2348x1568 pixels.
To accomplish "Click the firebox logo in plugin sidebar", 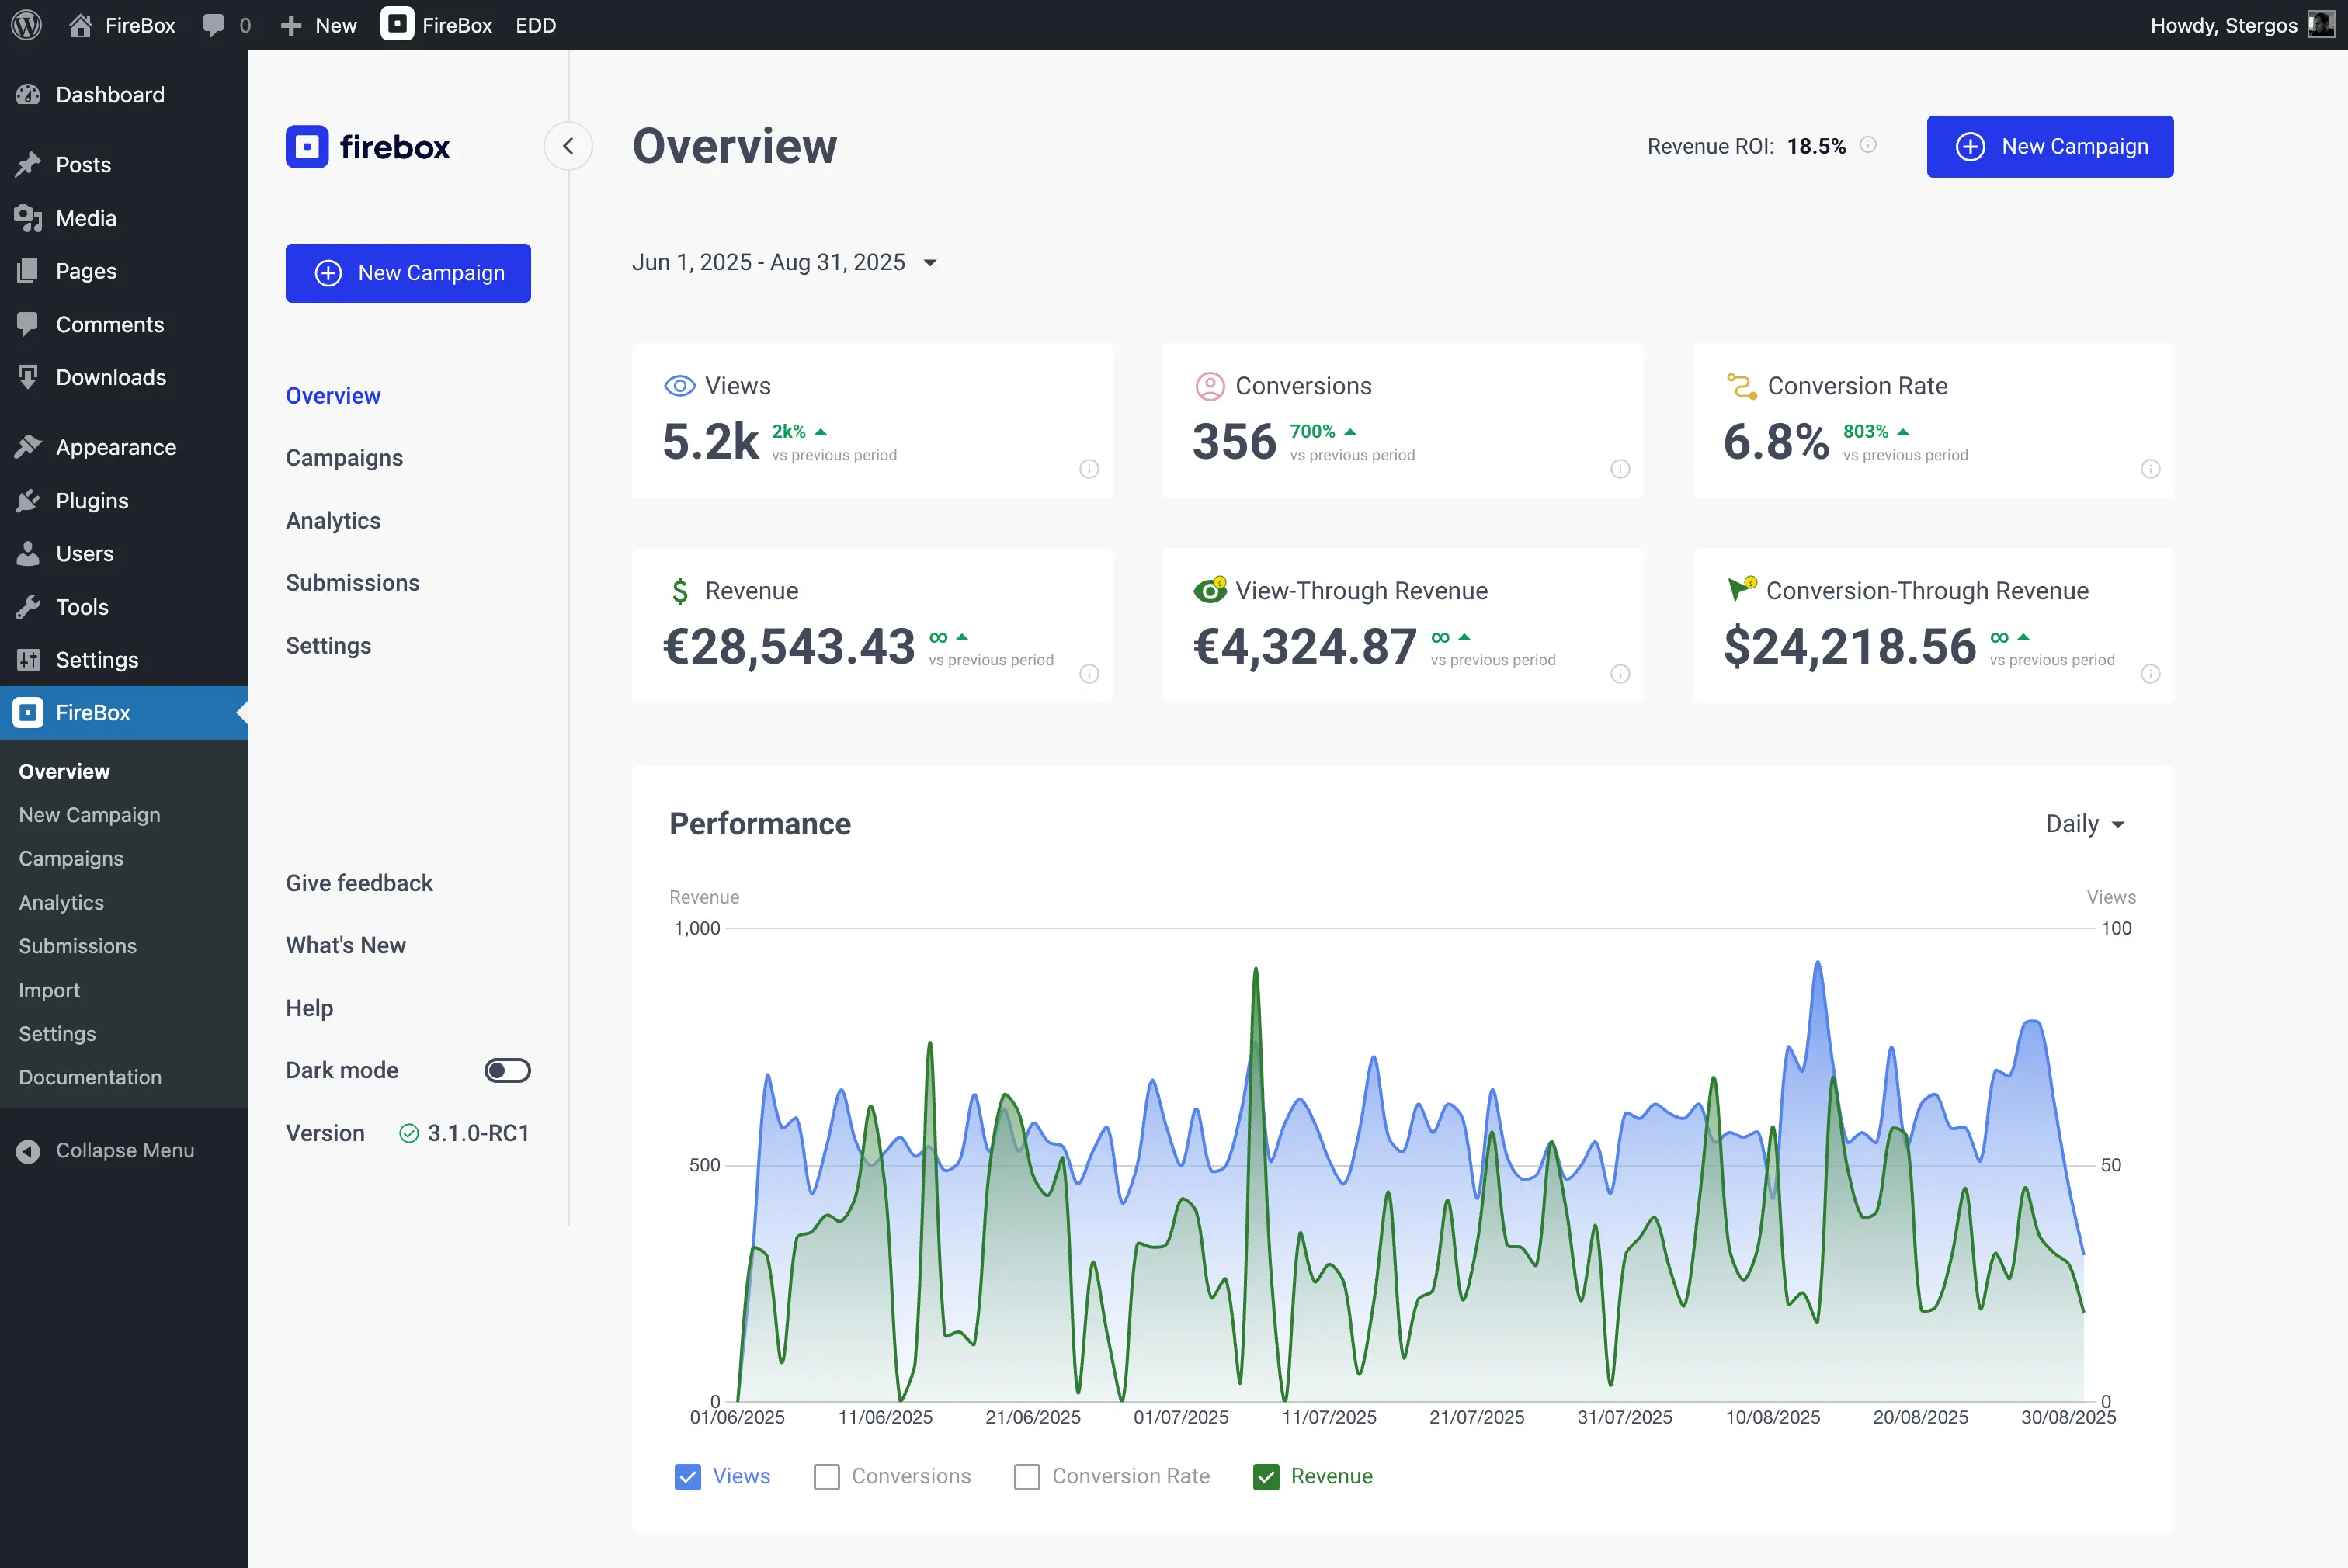I will point(368,147).
